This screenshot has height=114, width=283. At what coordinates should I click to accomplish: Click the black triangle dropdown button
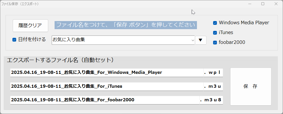click(x=200, y=40)
